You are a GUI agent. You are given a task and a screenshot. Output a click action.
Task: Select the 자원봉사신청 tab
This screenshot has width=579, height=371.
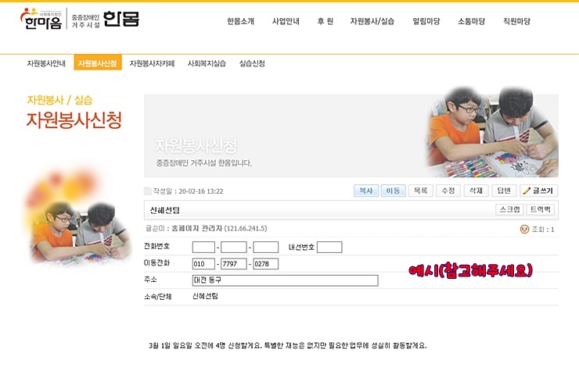[98, 63]
